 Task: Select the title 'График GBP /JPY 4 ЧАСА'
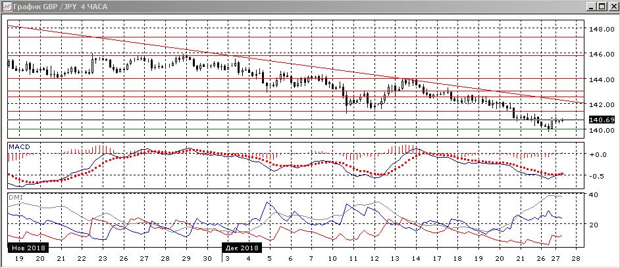tap(61, 7)
